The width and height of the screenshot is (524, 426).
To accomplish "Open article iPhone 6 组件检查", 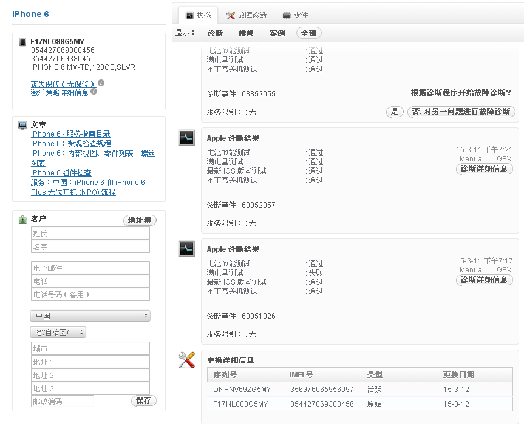I will 61,173.
